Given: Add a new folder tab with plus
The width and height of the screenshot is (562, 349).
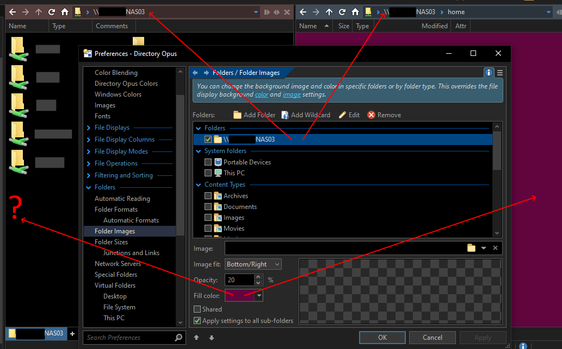Looking at the screenshot, I should 72,334.
